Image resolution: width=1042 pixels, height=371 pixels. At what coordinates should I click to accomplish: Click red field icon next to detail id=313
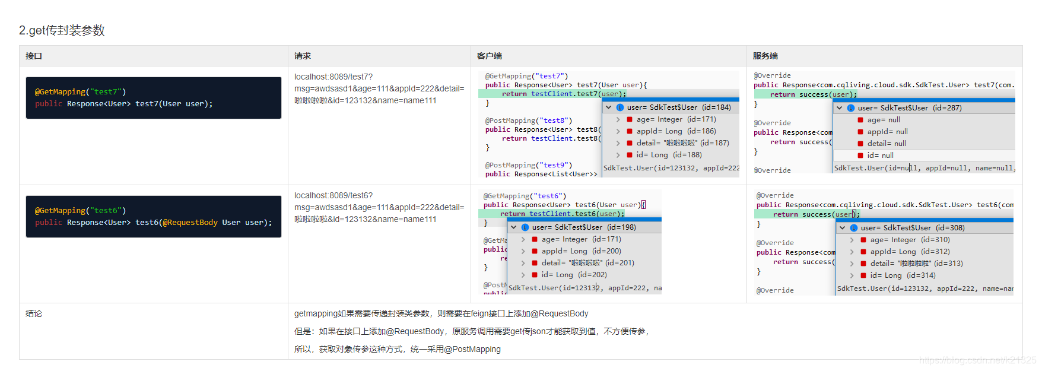click(863, 264)
